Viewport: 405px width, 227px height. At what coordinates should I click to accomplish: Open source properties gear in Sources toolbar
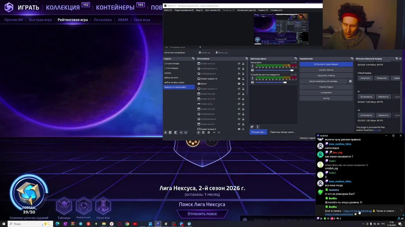click(x=209, y=132)
